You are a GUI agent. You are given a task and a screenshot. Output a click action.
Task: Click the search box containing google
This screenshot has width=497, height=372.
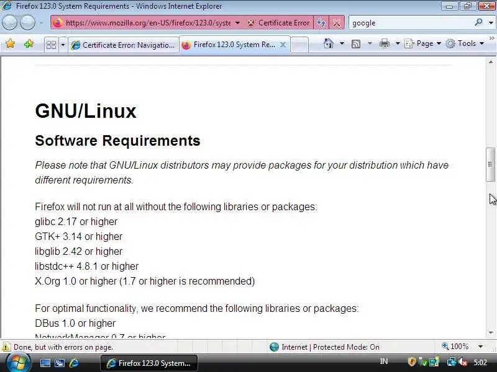pyautogui.click(x=411, y=23)
